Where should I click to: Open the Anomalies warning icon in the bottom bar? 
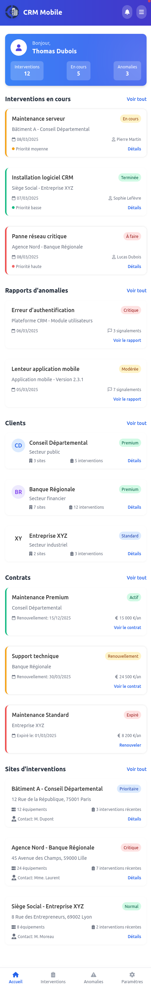click(x=94, y=974)
